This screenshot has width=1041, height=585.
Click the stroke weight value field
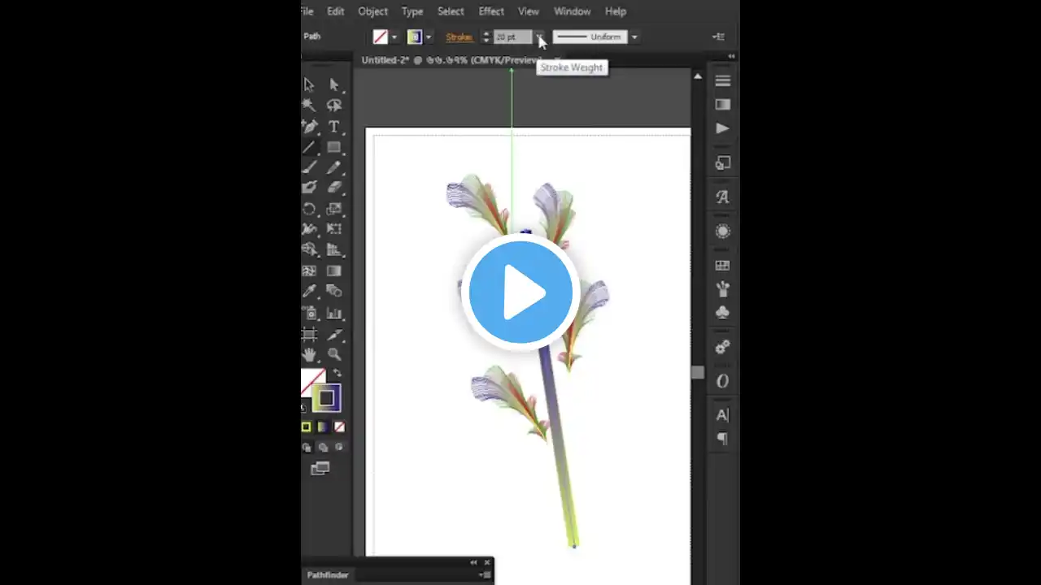pos(512,37)
